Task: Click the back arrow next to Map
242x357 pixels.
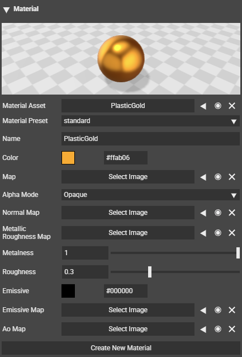Action: coord(203,177)
